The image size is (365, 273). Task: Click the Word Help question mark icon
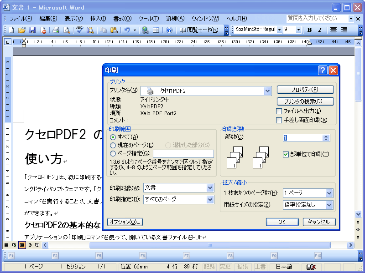point(169,30)
